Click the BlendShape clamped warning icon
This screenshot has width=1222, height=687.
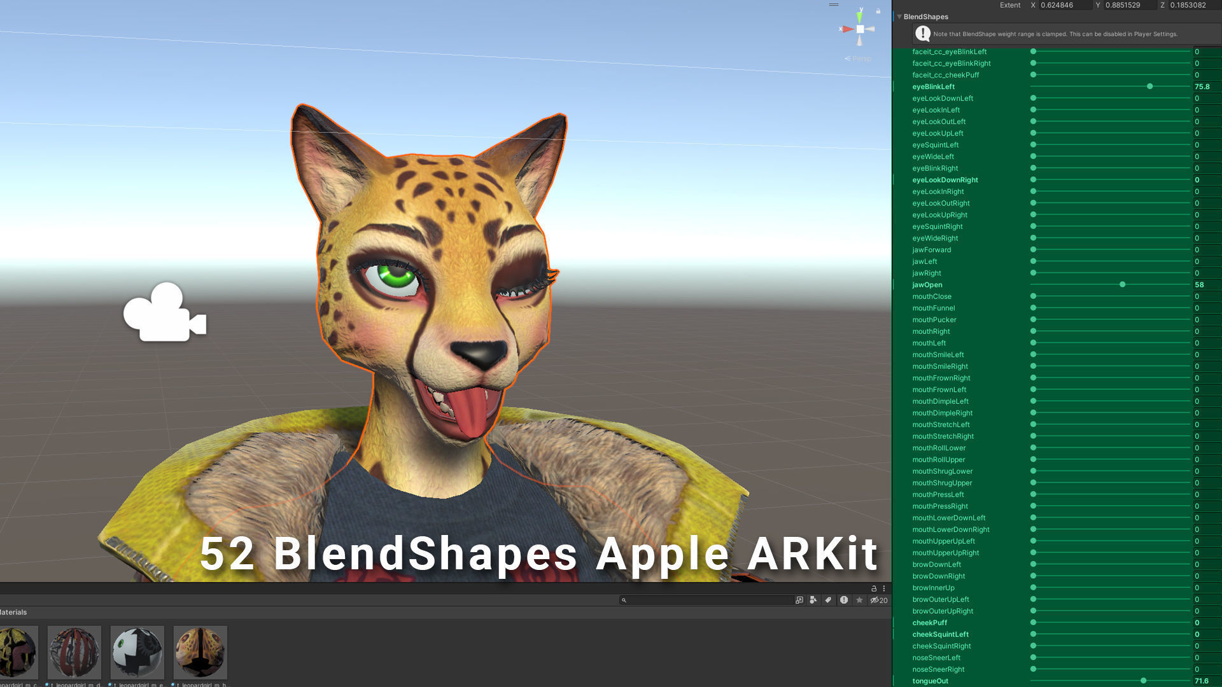[922, 34]
